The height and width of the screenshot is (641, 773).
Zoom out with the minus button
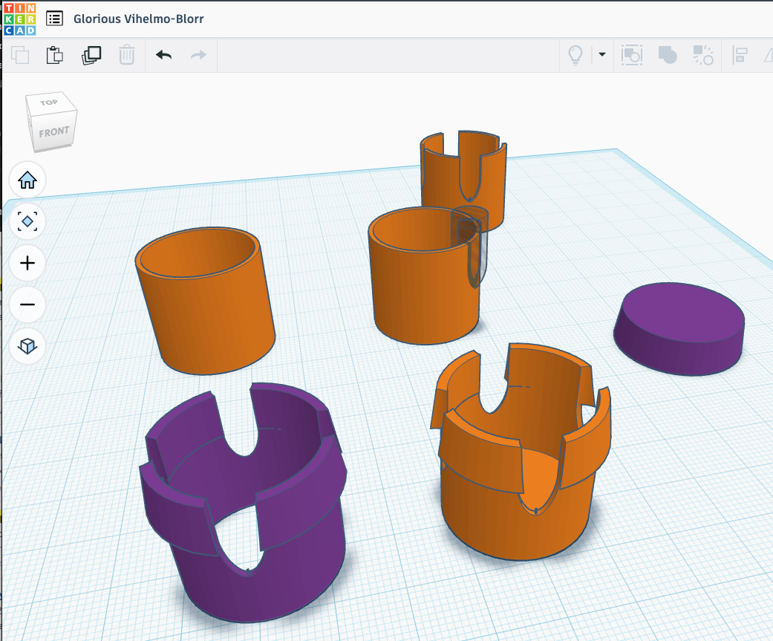click(27, 305)
